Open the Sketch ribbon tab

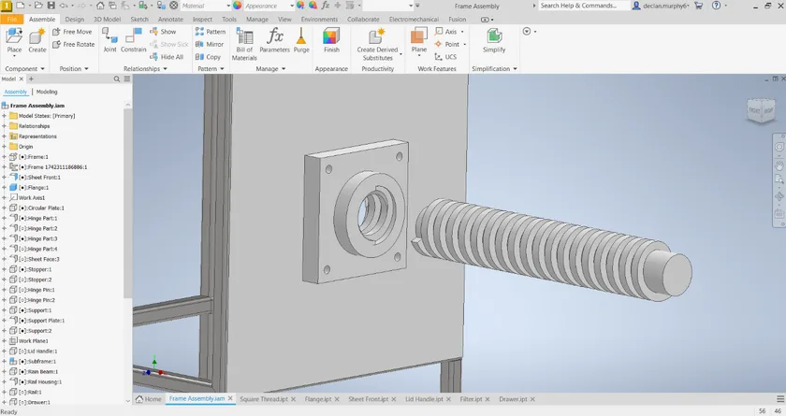(x=139, y=19)
